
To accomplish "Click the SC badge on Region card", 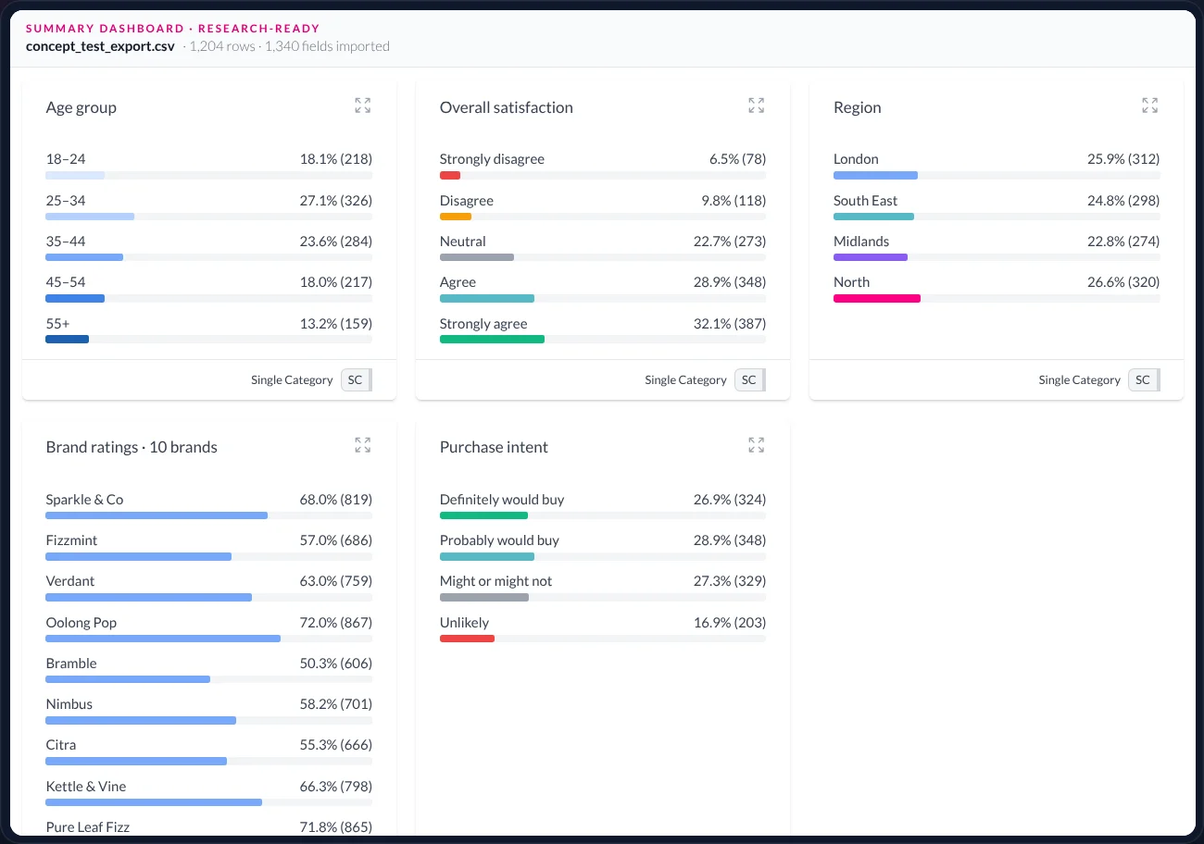I will coord(1144,379).
